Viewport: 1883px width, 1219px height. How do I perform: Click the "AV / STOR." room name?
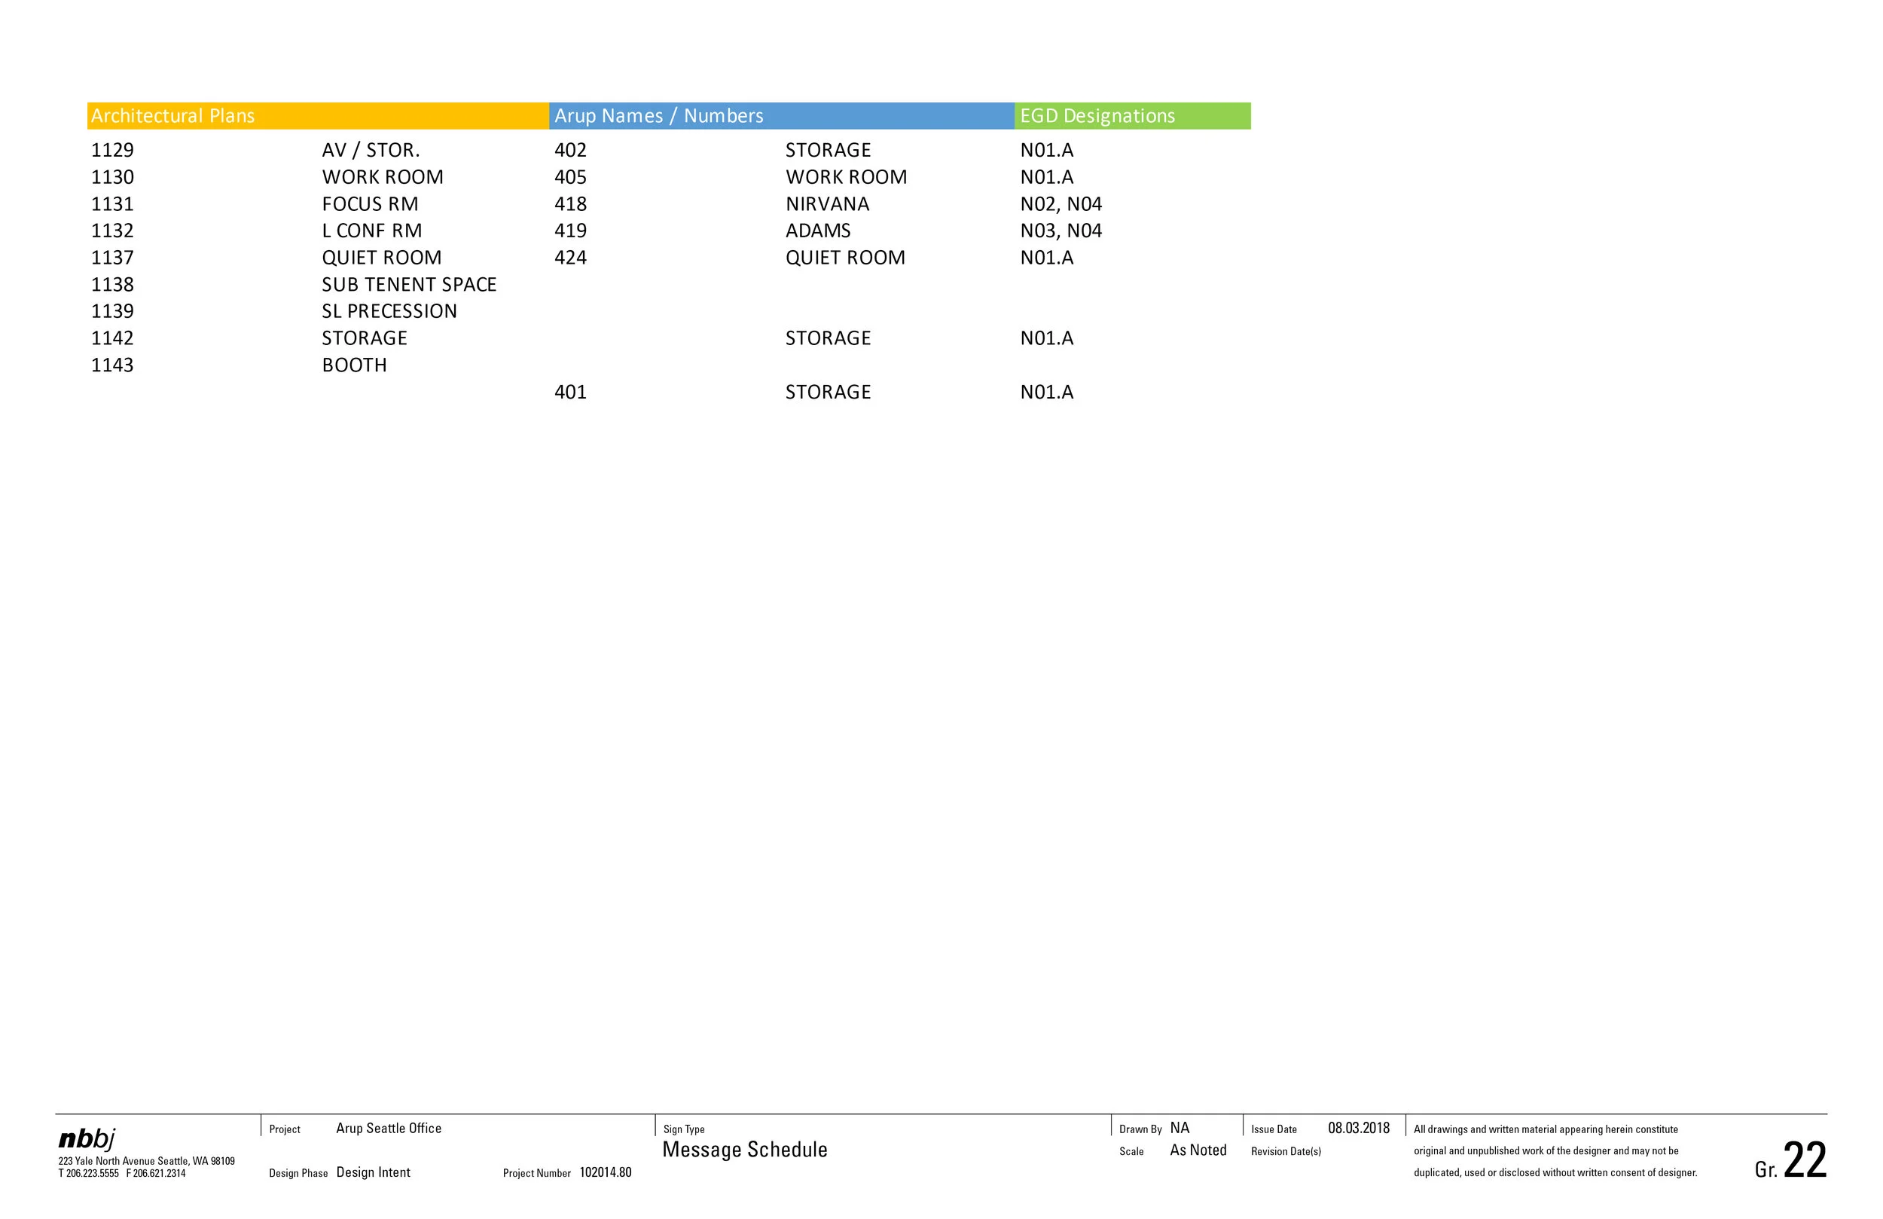pyautogui.click(x=371, y=151)
